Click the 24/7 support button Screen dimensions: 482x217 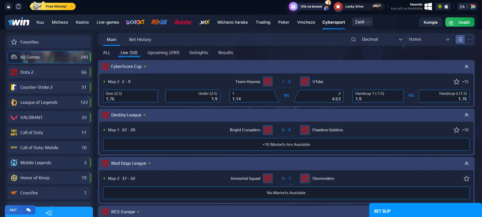13,210
